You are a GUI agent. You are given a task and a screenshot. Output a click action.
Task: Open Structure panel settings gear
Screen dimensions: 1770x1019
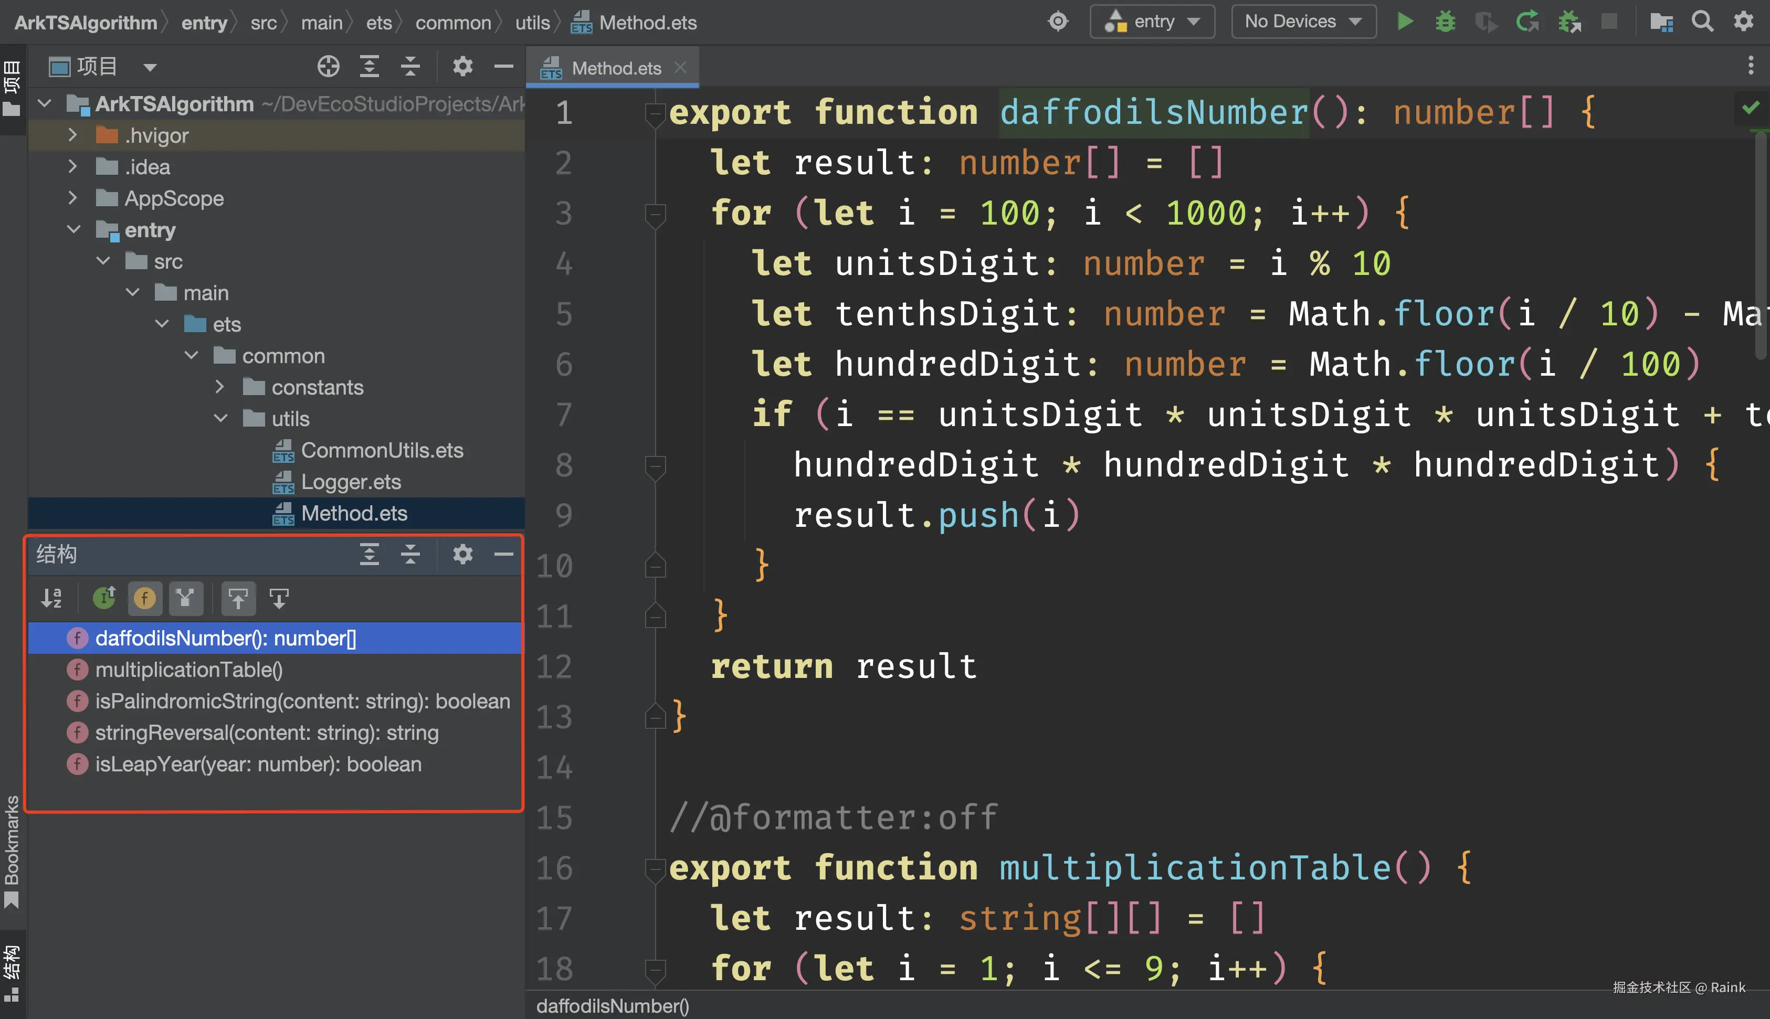pos(462,554)
